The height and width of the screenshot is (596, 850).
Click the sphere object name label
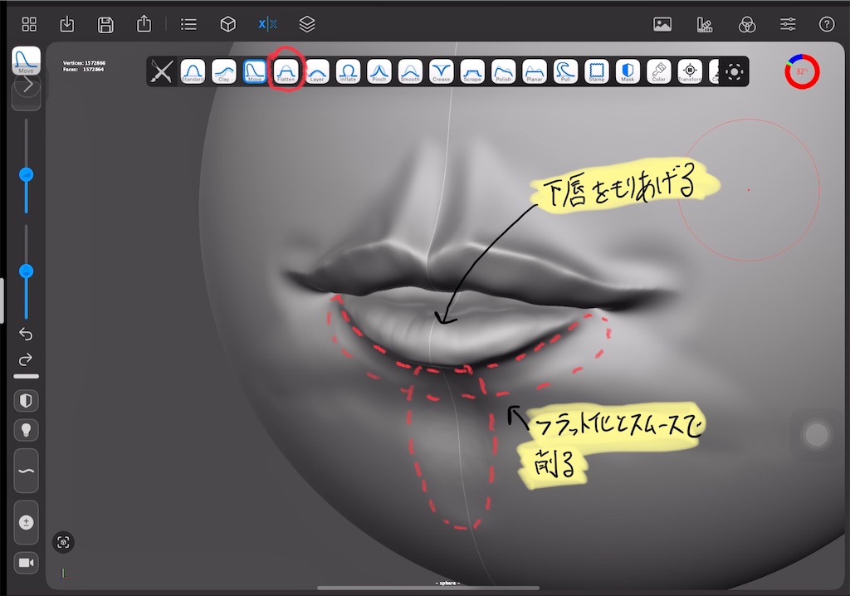[x=447, y=583]
